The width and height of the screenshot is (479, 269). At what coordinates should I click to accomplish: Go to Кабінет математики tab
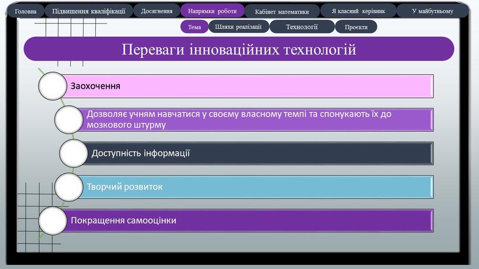pos(282,12)
